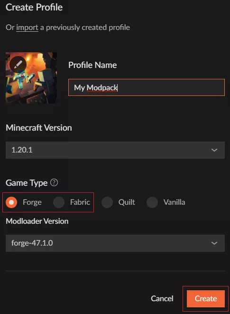Click the Profile Name label above the field

(x=92, y=65)
